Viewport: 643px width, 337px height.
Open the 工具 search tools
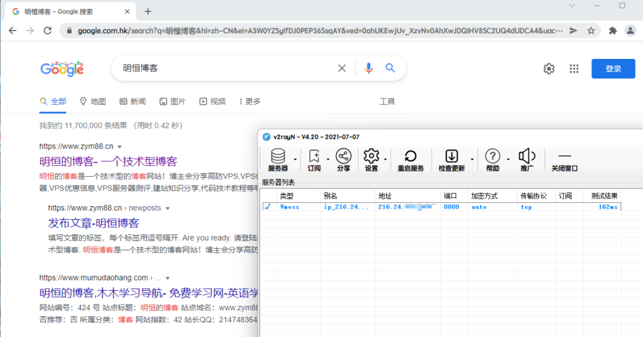387,101
